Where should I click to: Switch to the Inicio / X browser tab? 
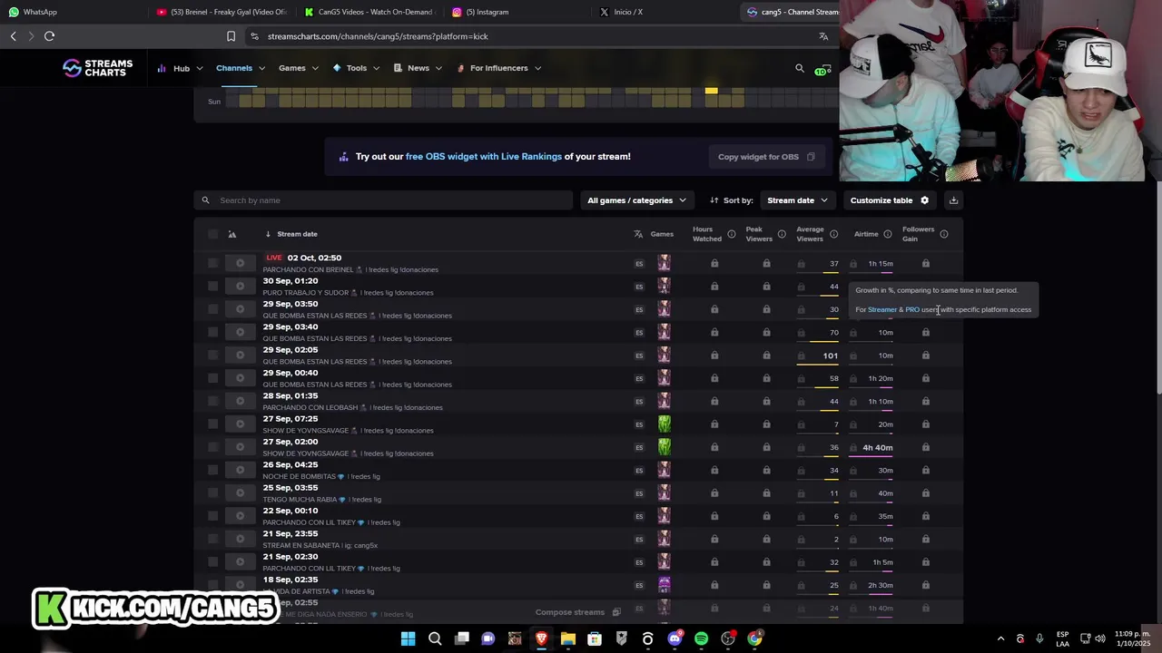[x=665, y=12]
